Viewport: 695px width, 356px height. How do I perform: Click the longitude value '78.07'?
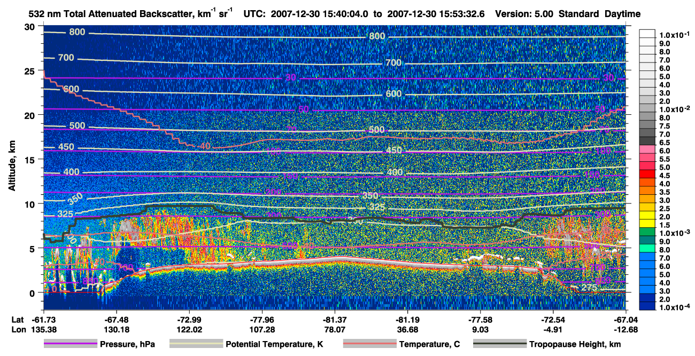[x=335, y=329]
